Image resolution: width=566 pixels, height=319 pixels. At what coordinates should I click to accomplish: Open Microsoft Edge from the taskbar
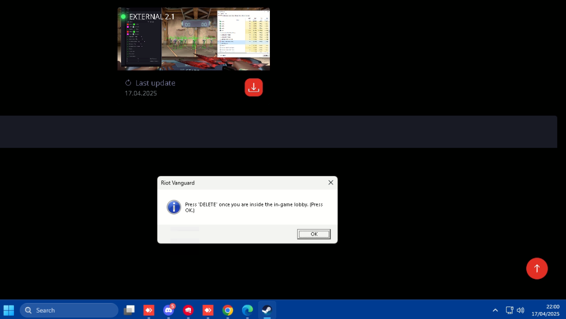coord(247,310)
